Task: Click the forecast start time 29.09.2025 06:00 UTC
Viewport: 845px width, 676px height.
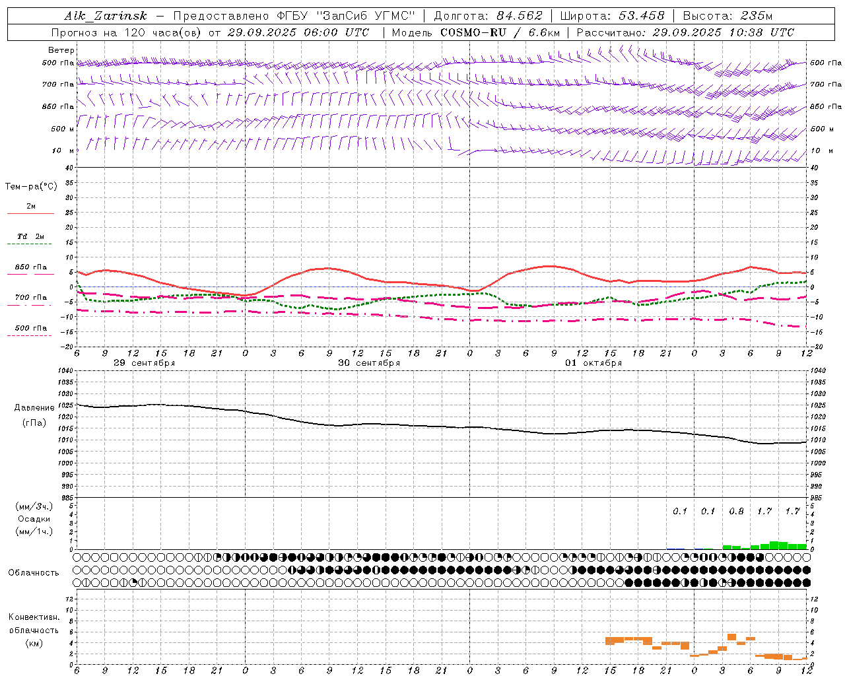Action: (x=298, y=32)
